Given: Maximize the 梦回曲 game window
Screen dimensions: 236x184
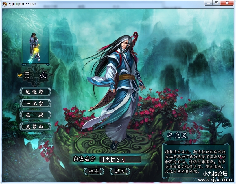Looking at the screenshot, I should tap(216, 3).
